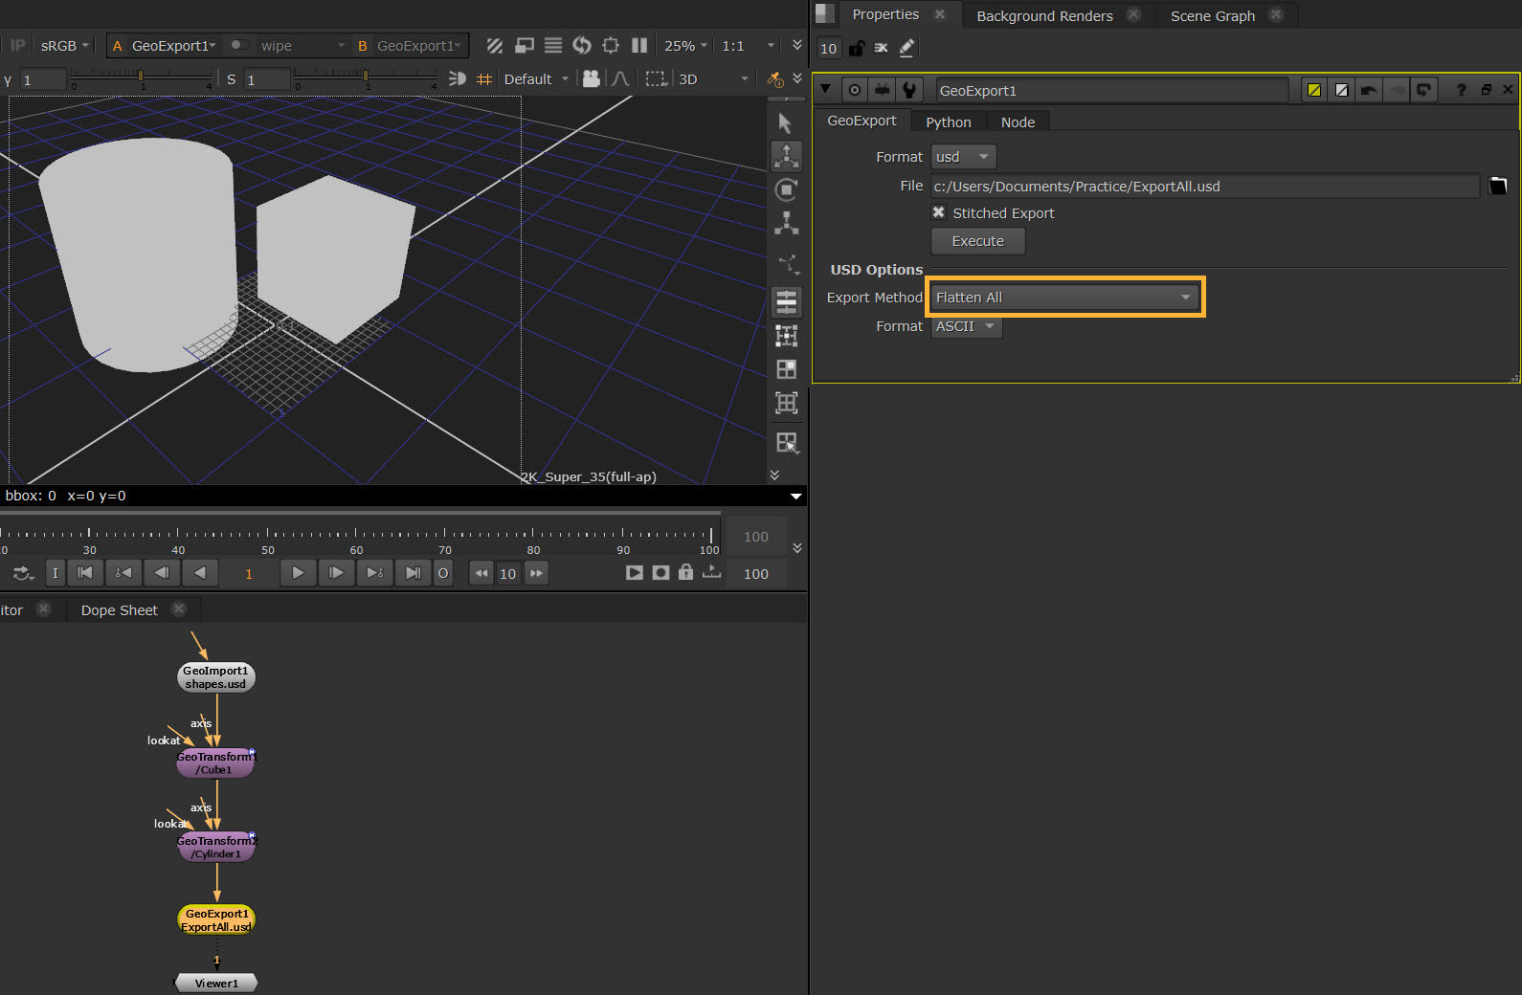The height and width of the screenshot is (995, 1522).
Task: Toggle proxy mode icon in viewer
Action: (524, 45)
